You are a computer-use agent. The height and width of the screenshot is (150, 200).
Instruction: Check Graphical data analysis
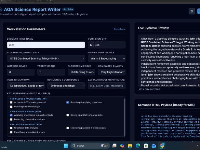(x=11, y=128)
